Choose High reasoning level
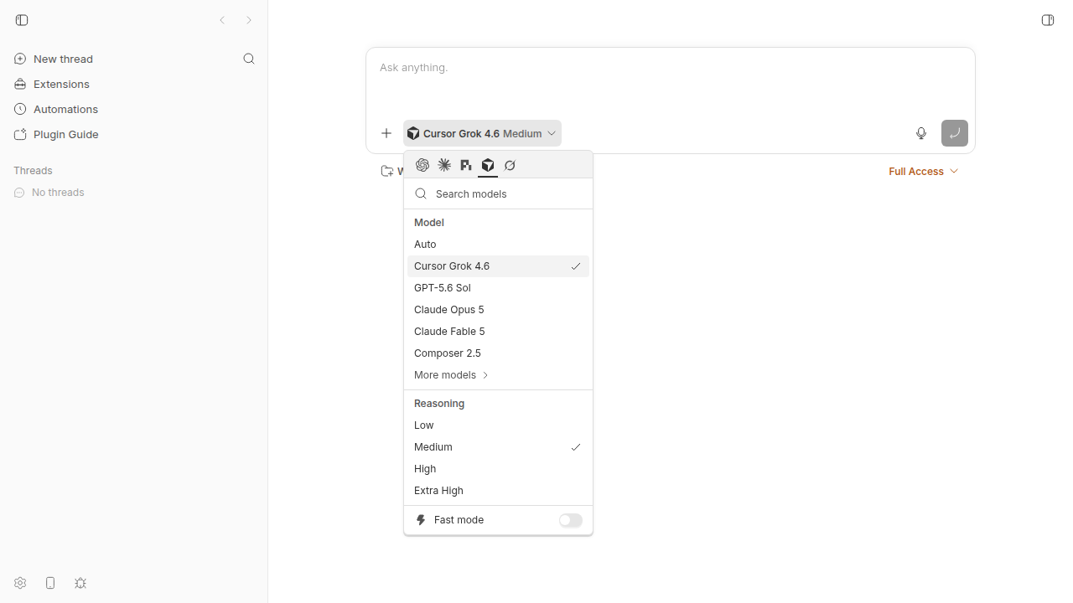The image size is (1073, 603). pyautogui.click(x=498, y=469)
